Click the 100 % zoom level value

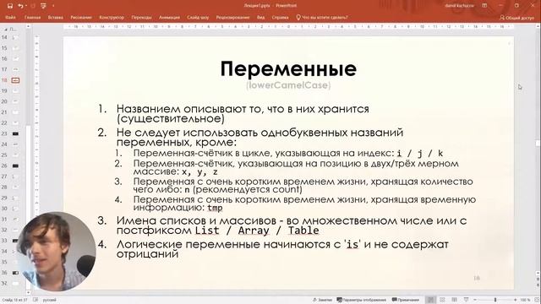pos(525,300)
